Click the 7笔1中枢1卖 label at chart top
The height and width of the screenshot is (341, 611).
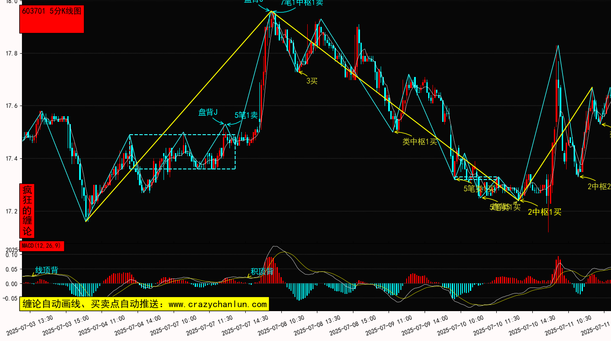pyautogui.click(x=302, y=3)
